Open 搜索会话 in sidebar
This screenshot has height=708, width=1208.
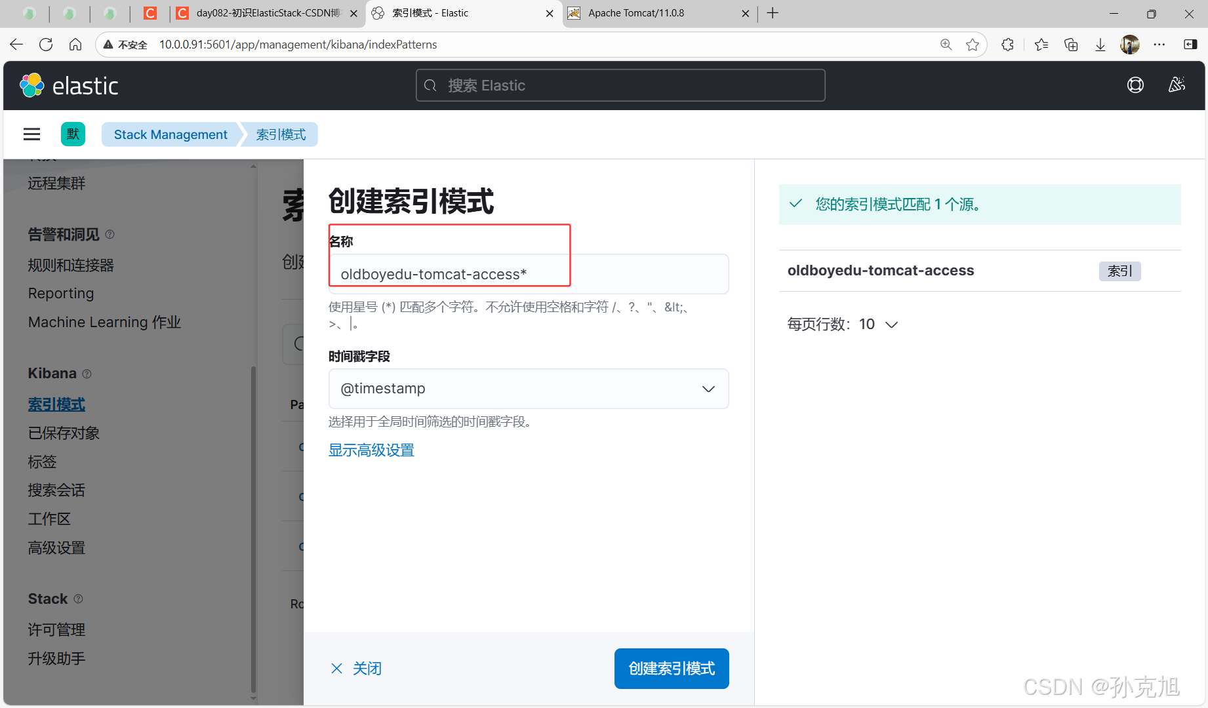pyautogui.click(x=56, y=490)
